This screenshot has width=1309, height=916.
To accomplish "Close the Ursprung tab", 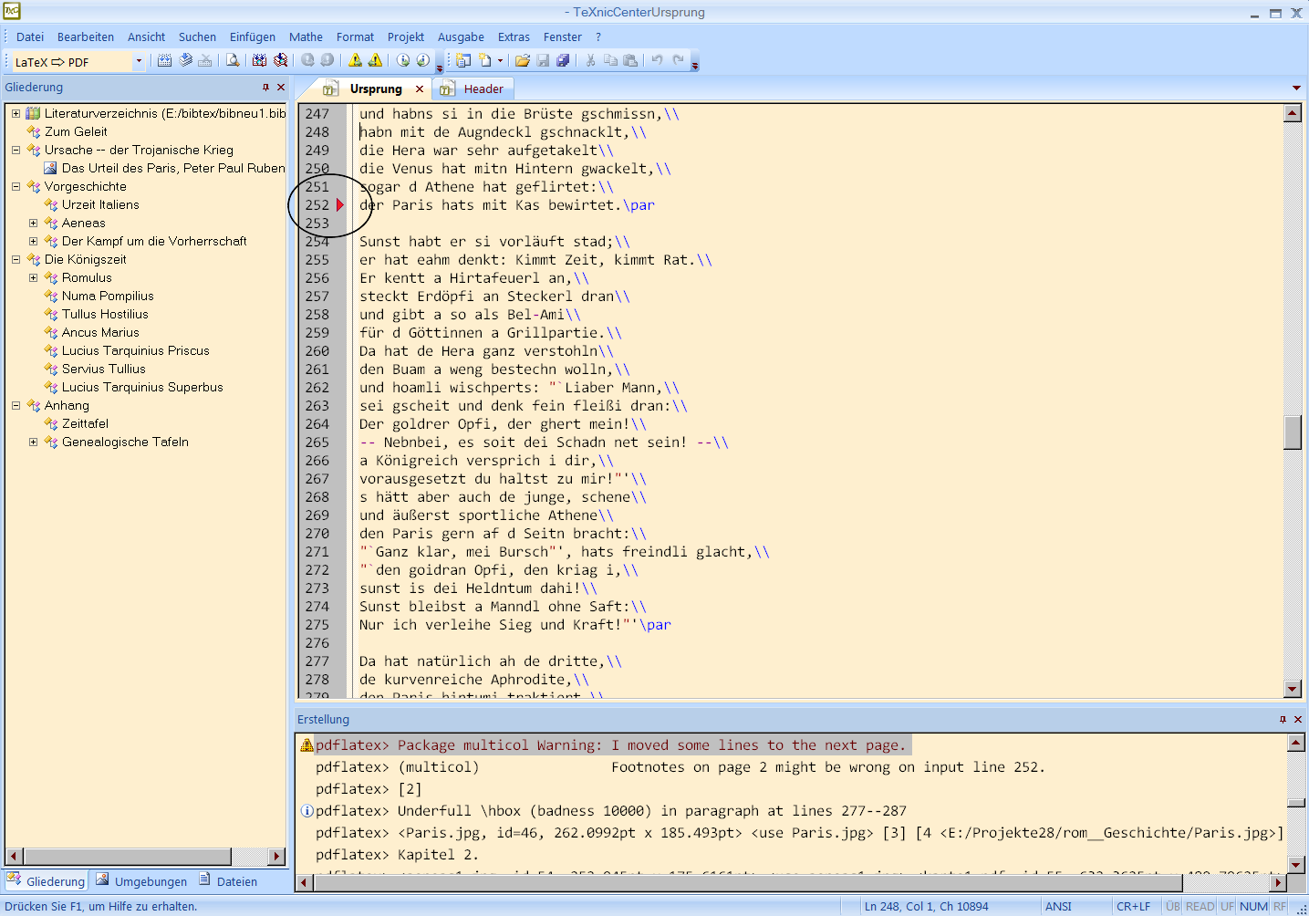I will pos(420,88).
